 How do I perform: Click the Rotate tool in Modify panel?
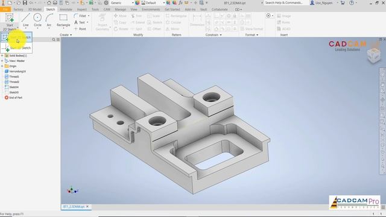(x=121, y=29)
